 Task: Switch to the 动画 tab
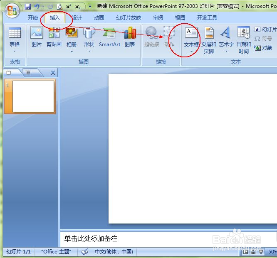[99, 17]
